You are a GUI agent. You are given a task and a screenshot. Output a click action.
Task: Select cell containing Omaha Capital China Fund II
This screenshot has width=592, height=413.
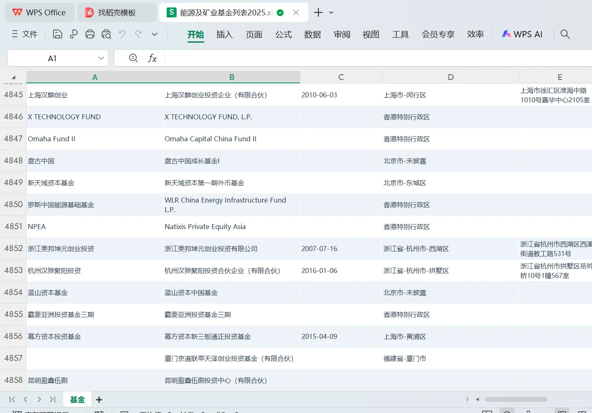click(x=231, y=139)
